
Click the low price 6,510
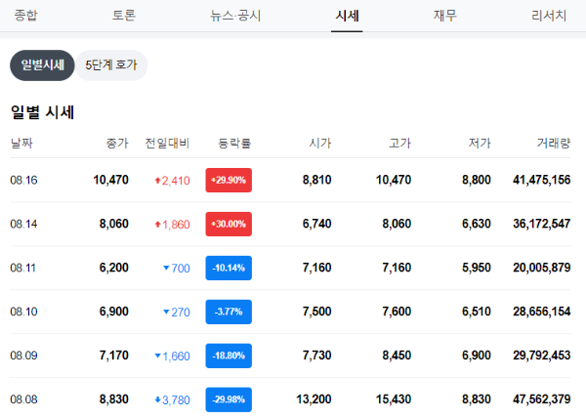pyautogui.click(x=477, y=312)
